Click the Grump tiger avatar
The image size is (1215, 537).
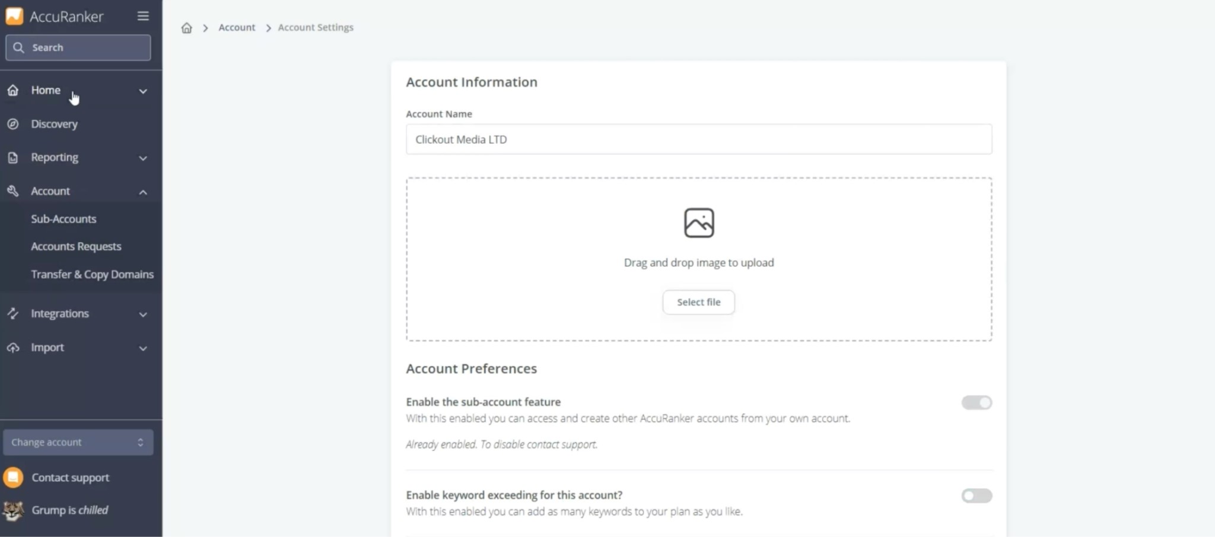pos(13,510)
